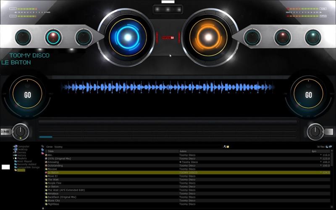Click the song icon beside Himalaya
Viewport: 336px width, 210px height.
click(46, 194)
